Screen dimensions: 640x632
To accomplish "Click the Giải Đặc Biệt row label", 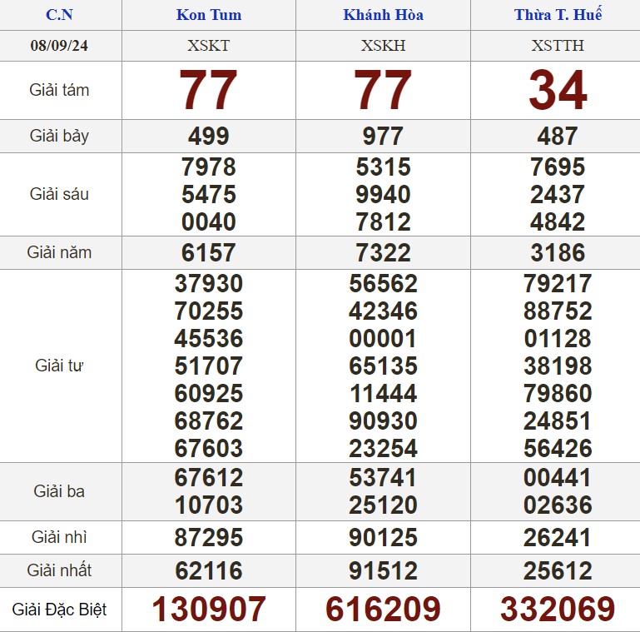I will tap(59, 610).
